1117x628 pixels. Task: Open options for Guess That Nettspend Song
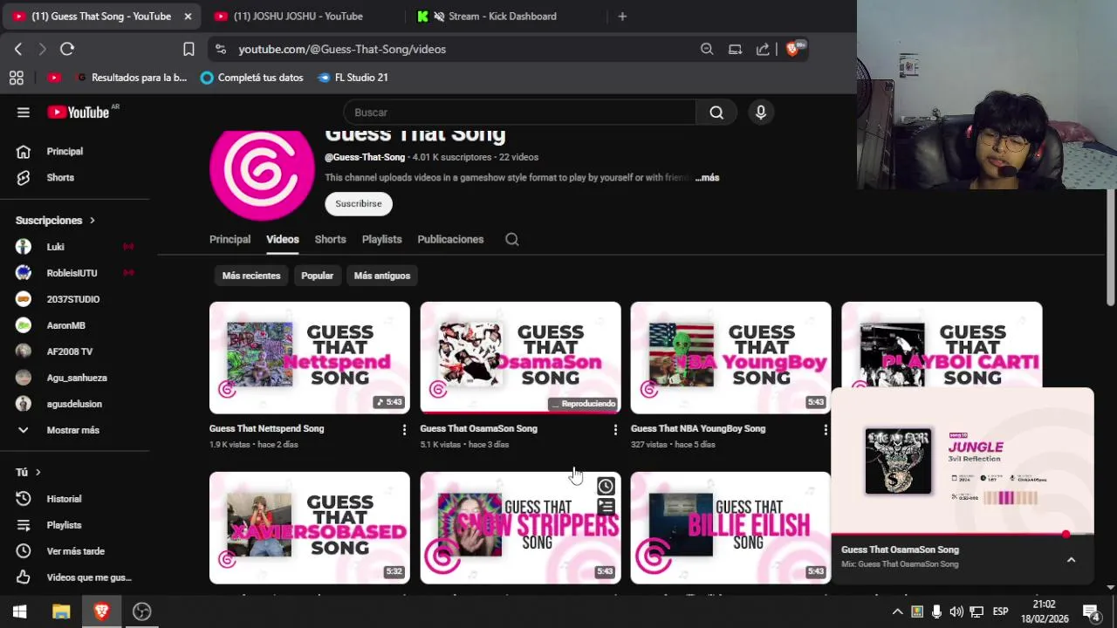tap(404, 430)
